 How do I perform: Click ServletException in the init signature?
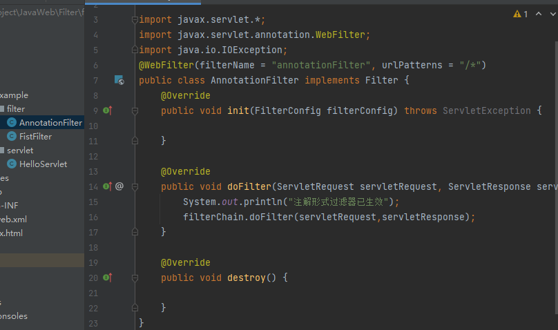[x=486, y=110]
